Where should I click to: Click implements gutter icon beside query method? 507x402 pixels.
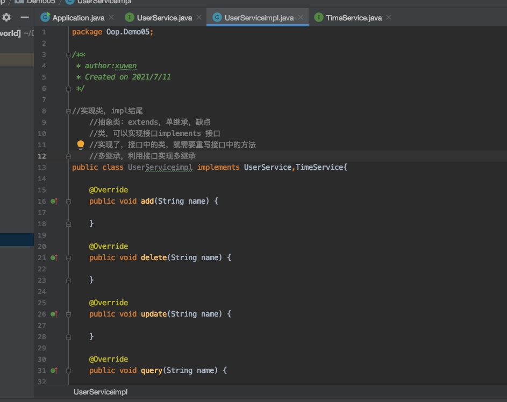54,370
